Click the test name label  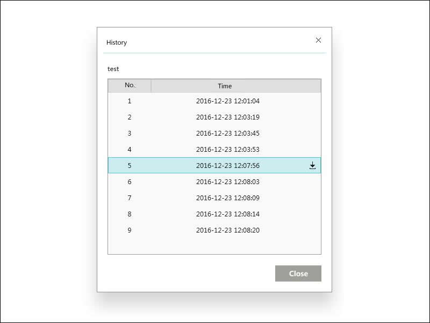113,69
